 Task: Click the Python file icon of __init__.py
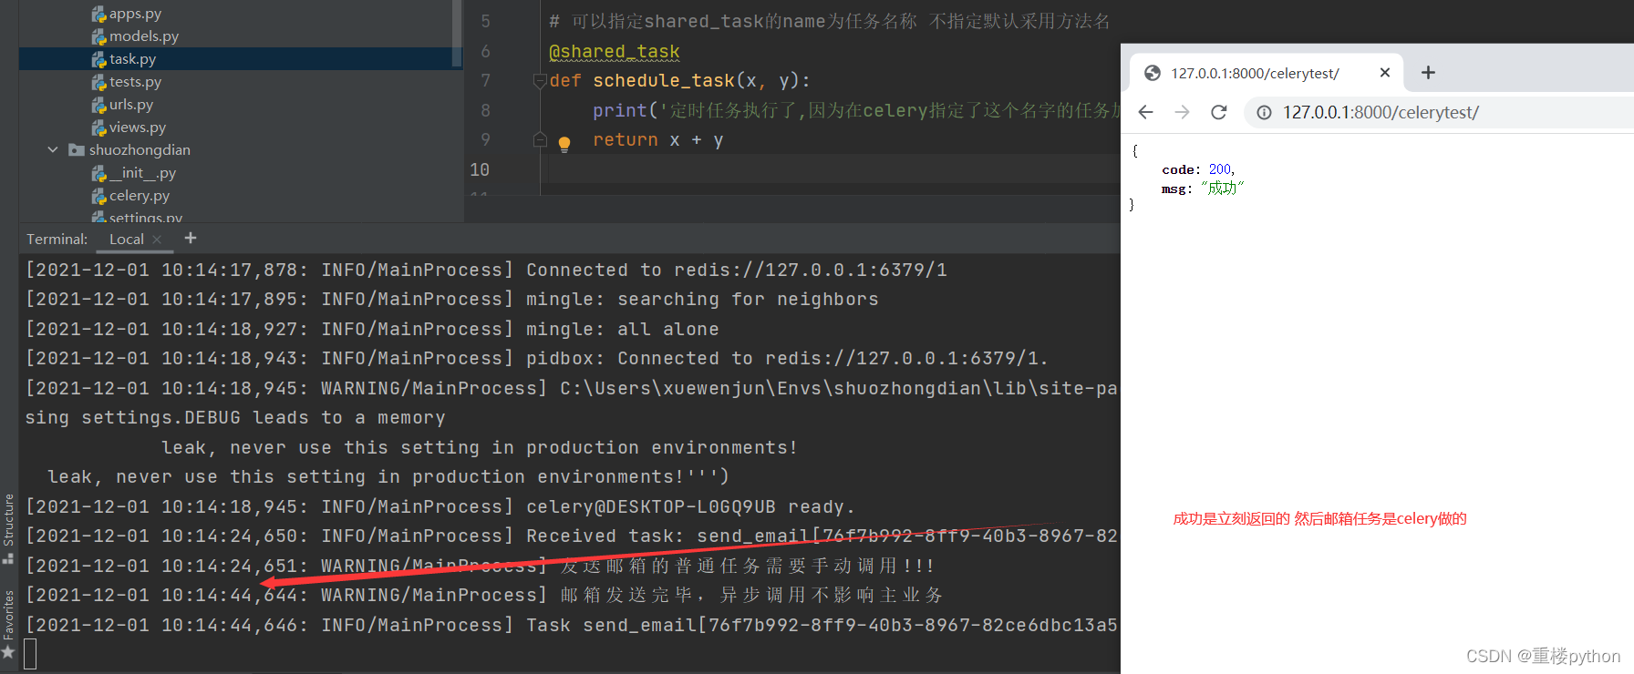[99, 173]
